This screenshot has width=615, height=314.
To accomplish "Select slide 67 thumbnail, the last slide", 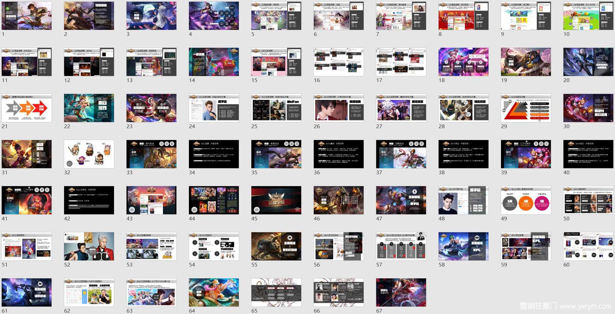I will 401,292.
